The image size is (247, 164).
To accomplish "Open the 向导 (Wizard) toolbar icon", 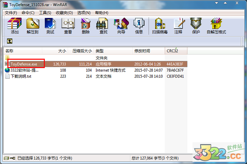I will tap(121, 24).
